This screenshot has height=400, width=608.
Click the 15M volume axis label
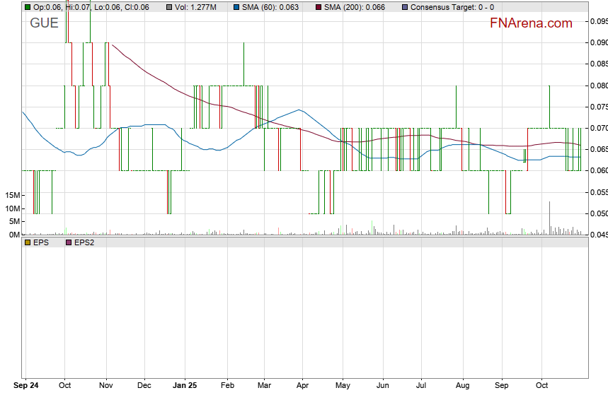[11, 194]
